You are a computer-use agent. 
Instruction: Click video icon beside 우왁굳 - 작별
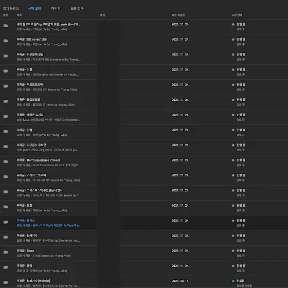(6, 131)
